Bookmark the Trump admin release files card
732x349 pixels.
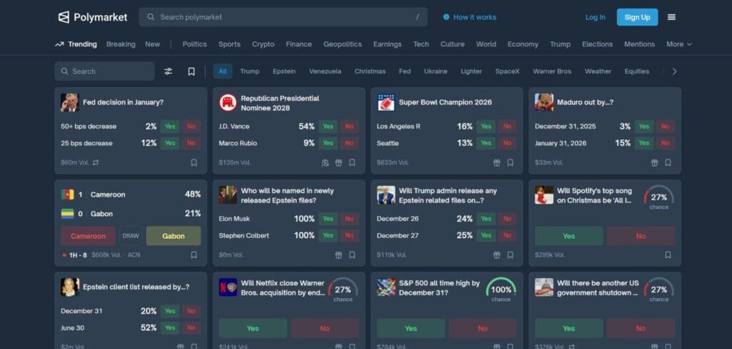pyautogui.click(x=510, y=255)
